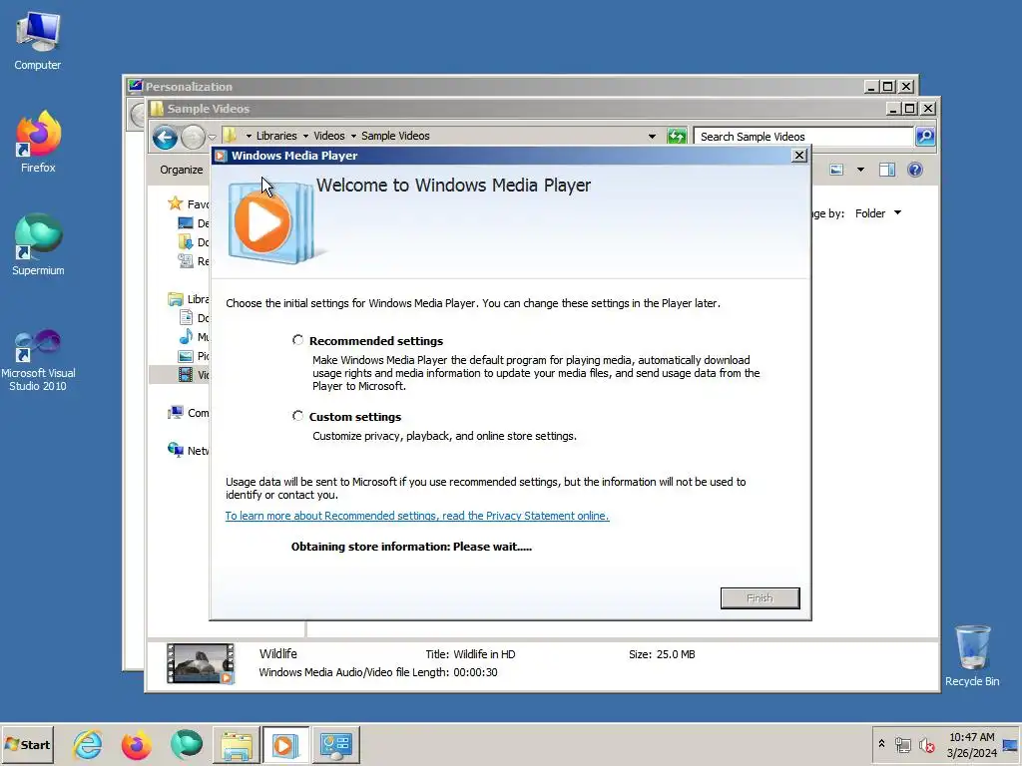
Task: Open recent locations dropdown beside Forward arrow
Action: [x=213, y=137]
